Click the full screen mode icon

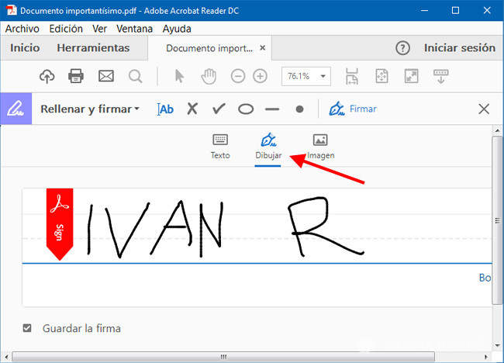[412, 77]
